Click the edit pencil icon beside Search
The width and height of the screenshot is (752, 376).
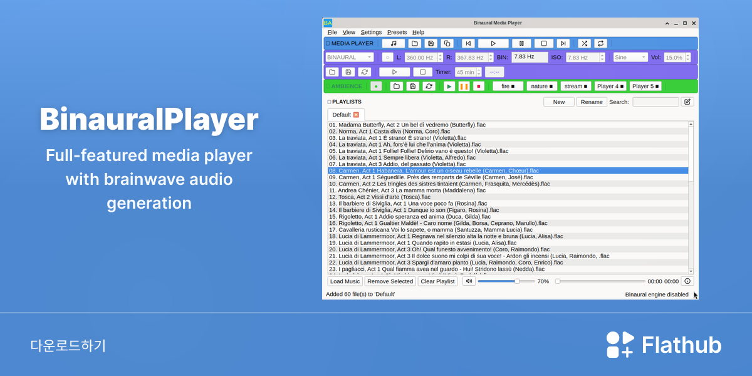687,102
